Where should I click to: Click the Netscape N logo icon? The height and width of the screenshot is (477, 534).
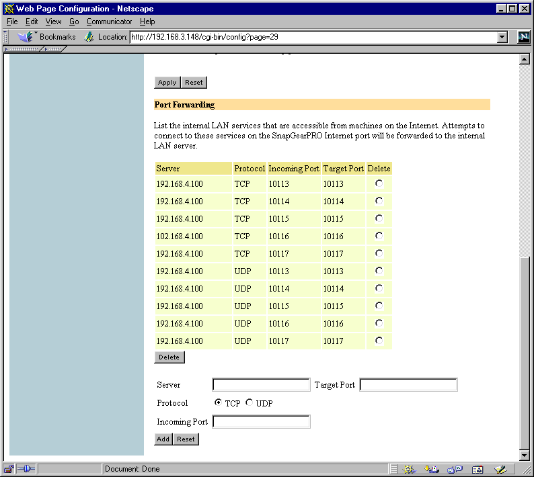pyautogui.click(x=523, y=37)
